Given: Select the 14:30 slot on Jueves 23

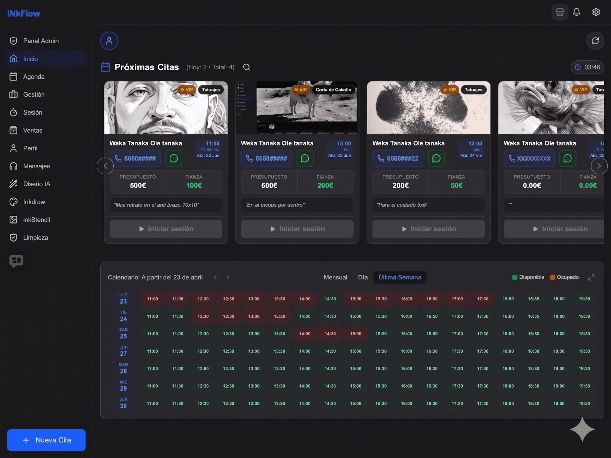Looking at the screenshot, I should point(330,299).
